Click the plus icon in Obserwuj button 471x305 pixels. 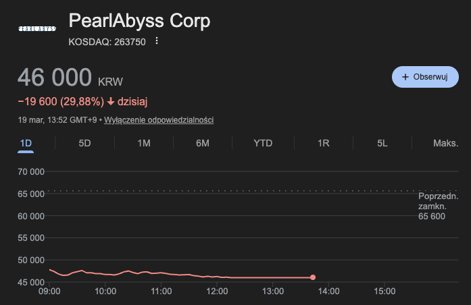tap(405, 77)
